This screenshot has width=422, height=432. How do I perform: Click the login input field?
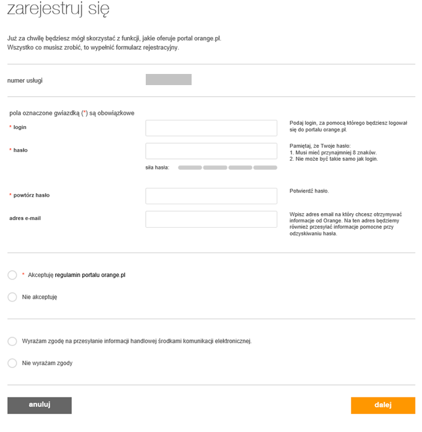coord(211,128)
